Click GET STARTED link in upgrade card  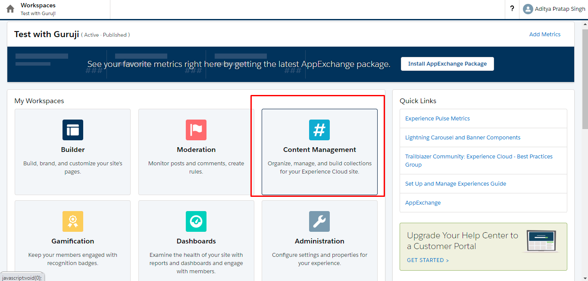tap(428, 260)
